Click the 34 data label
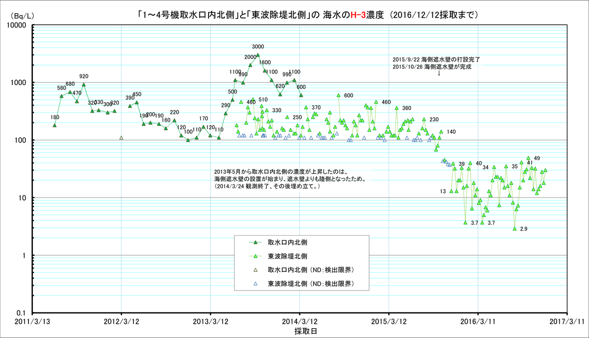The height and width of the screenshot is (338, 589). coord(485,168)
